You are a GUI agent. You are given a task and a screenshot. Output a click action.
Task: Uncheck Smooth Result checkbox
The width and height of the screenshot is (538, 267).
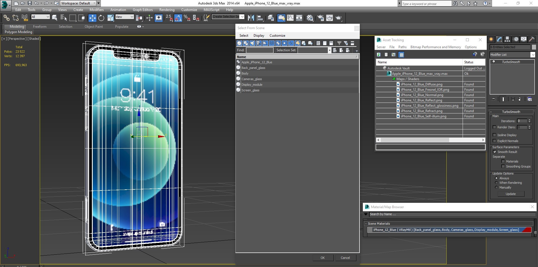coord(495,152)
